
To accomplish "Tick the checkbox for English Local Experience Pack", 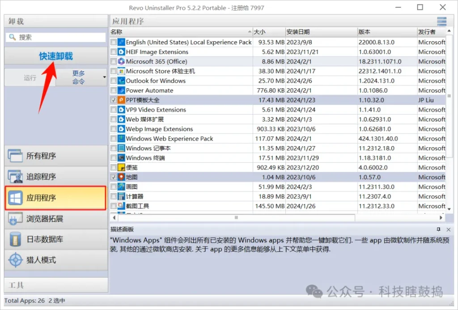I will click(113, 42).
